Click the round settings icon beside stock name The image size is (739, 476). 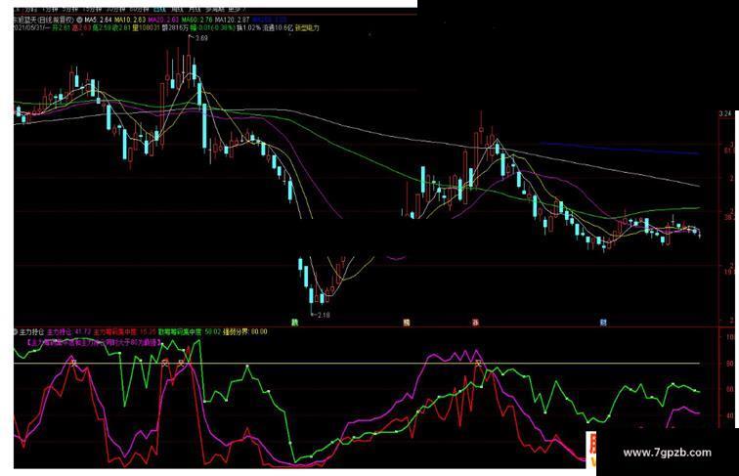79,20
